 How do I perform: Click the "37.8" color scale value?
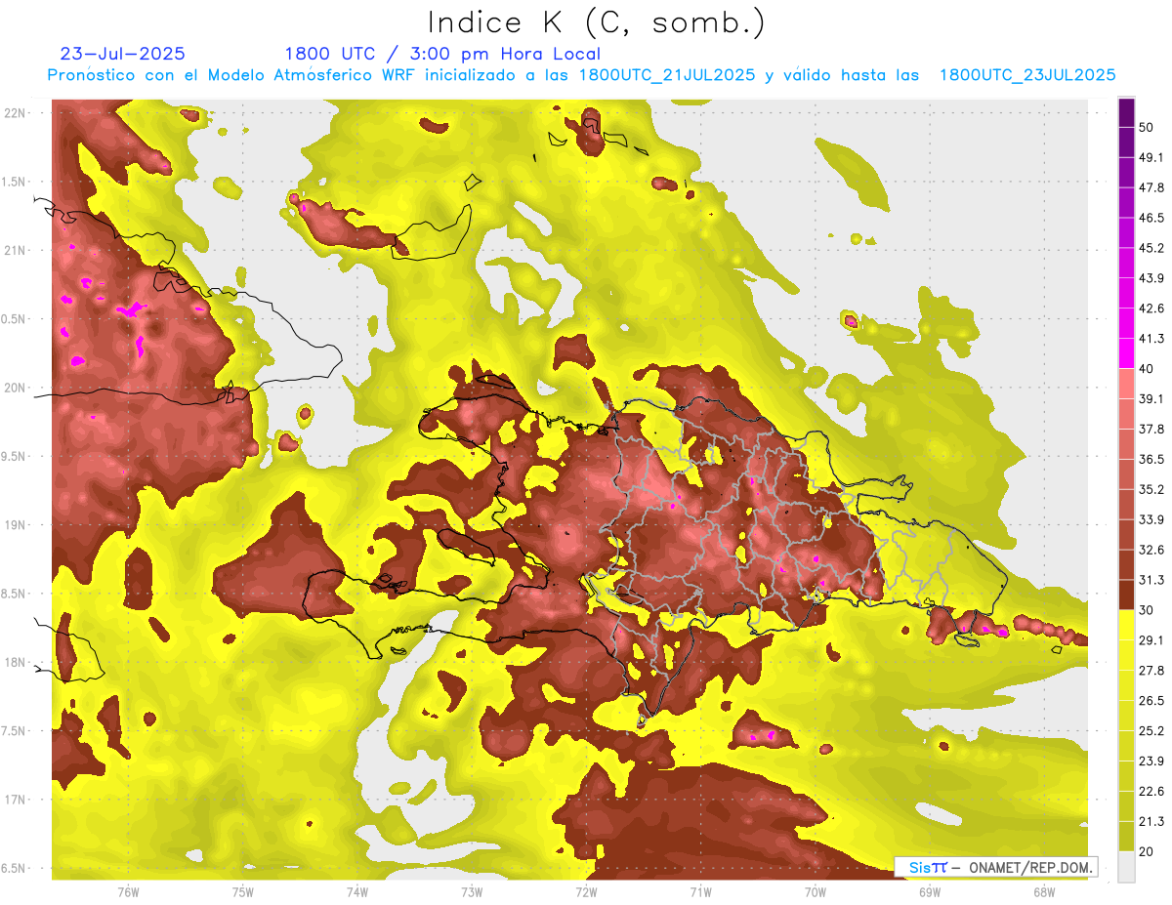pos(1151,429)
